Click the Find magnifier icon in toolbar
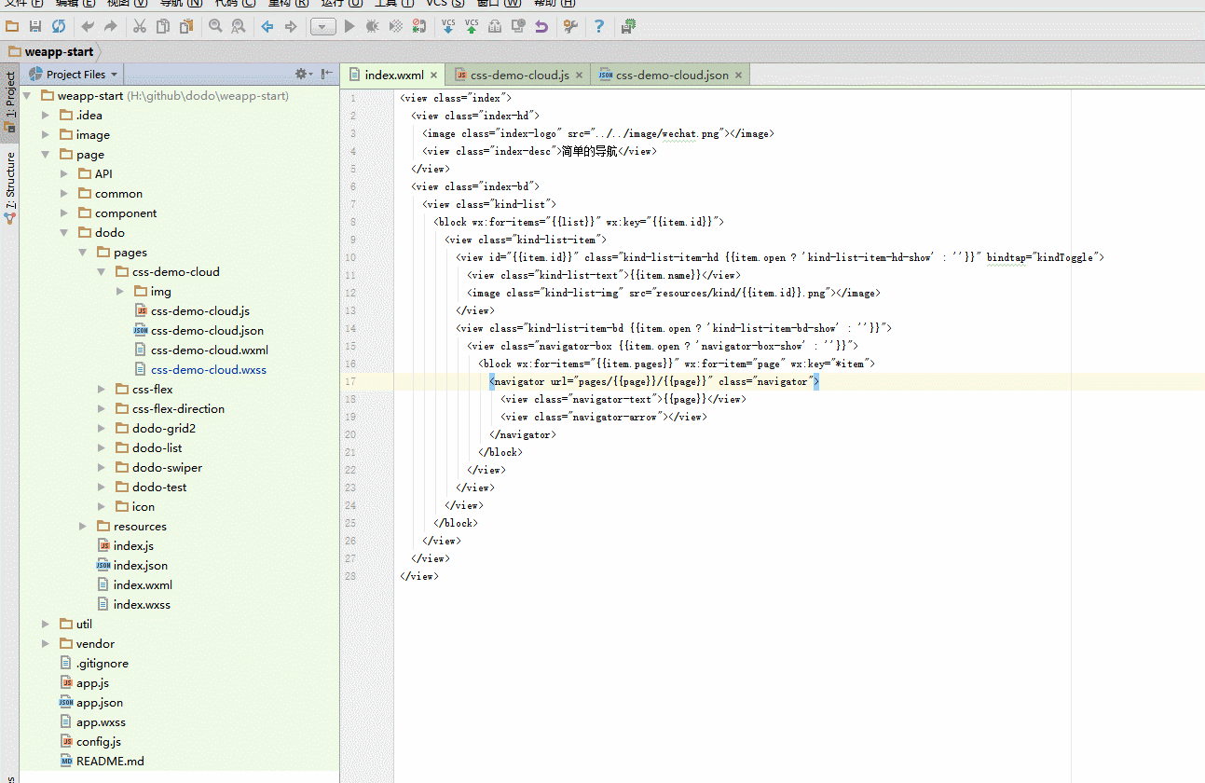1205x783 pixels. 215,27
